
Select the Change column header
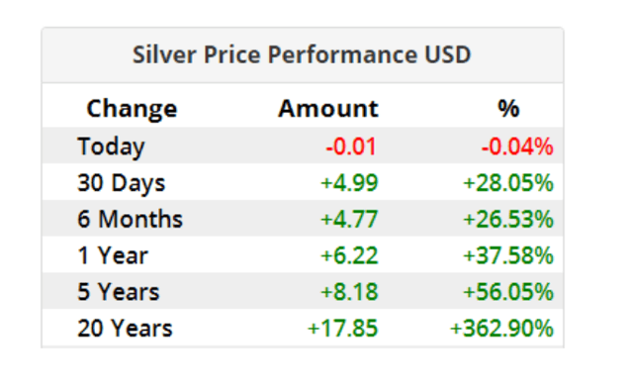(132, 109)
